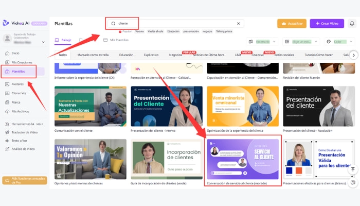Switch to the portrait orientation tab icon
This screenshot has width=360, height=206.
pos(81,40)
